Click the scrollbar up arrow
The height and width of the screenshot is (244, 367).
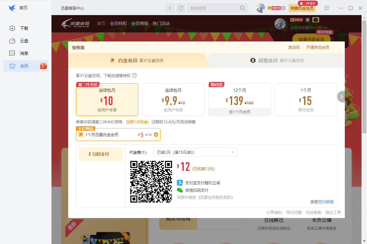pos(364,18)
